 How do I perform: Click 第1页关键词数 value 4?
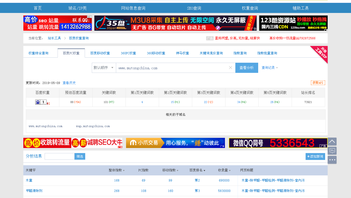point(142,102)
